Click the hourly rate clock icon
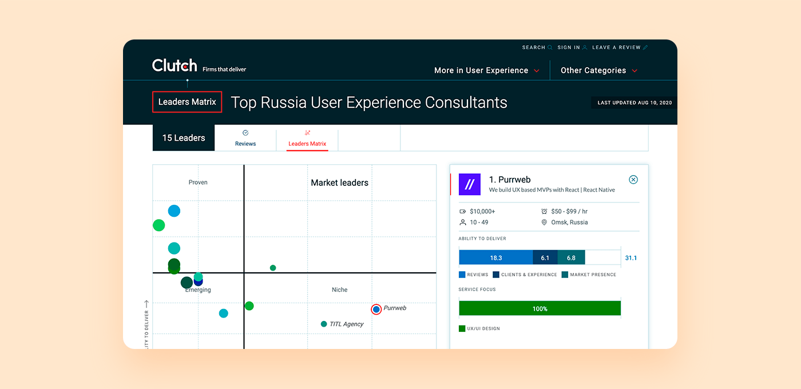This screenshot has height=389, width=801. [544, 211]
